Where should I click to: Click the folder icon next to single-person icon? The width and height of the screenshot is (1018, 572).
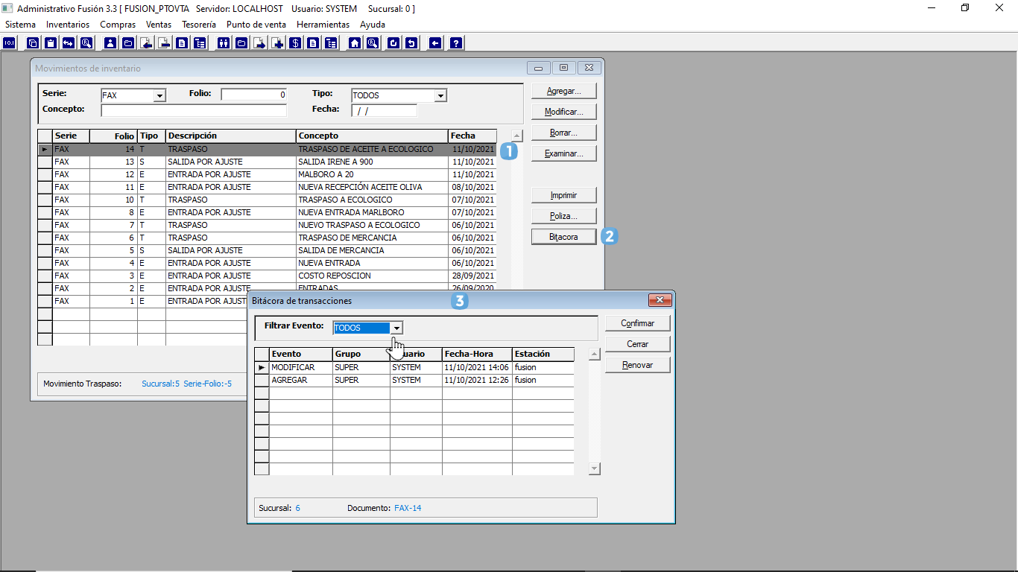pos(128,43)
